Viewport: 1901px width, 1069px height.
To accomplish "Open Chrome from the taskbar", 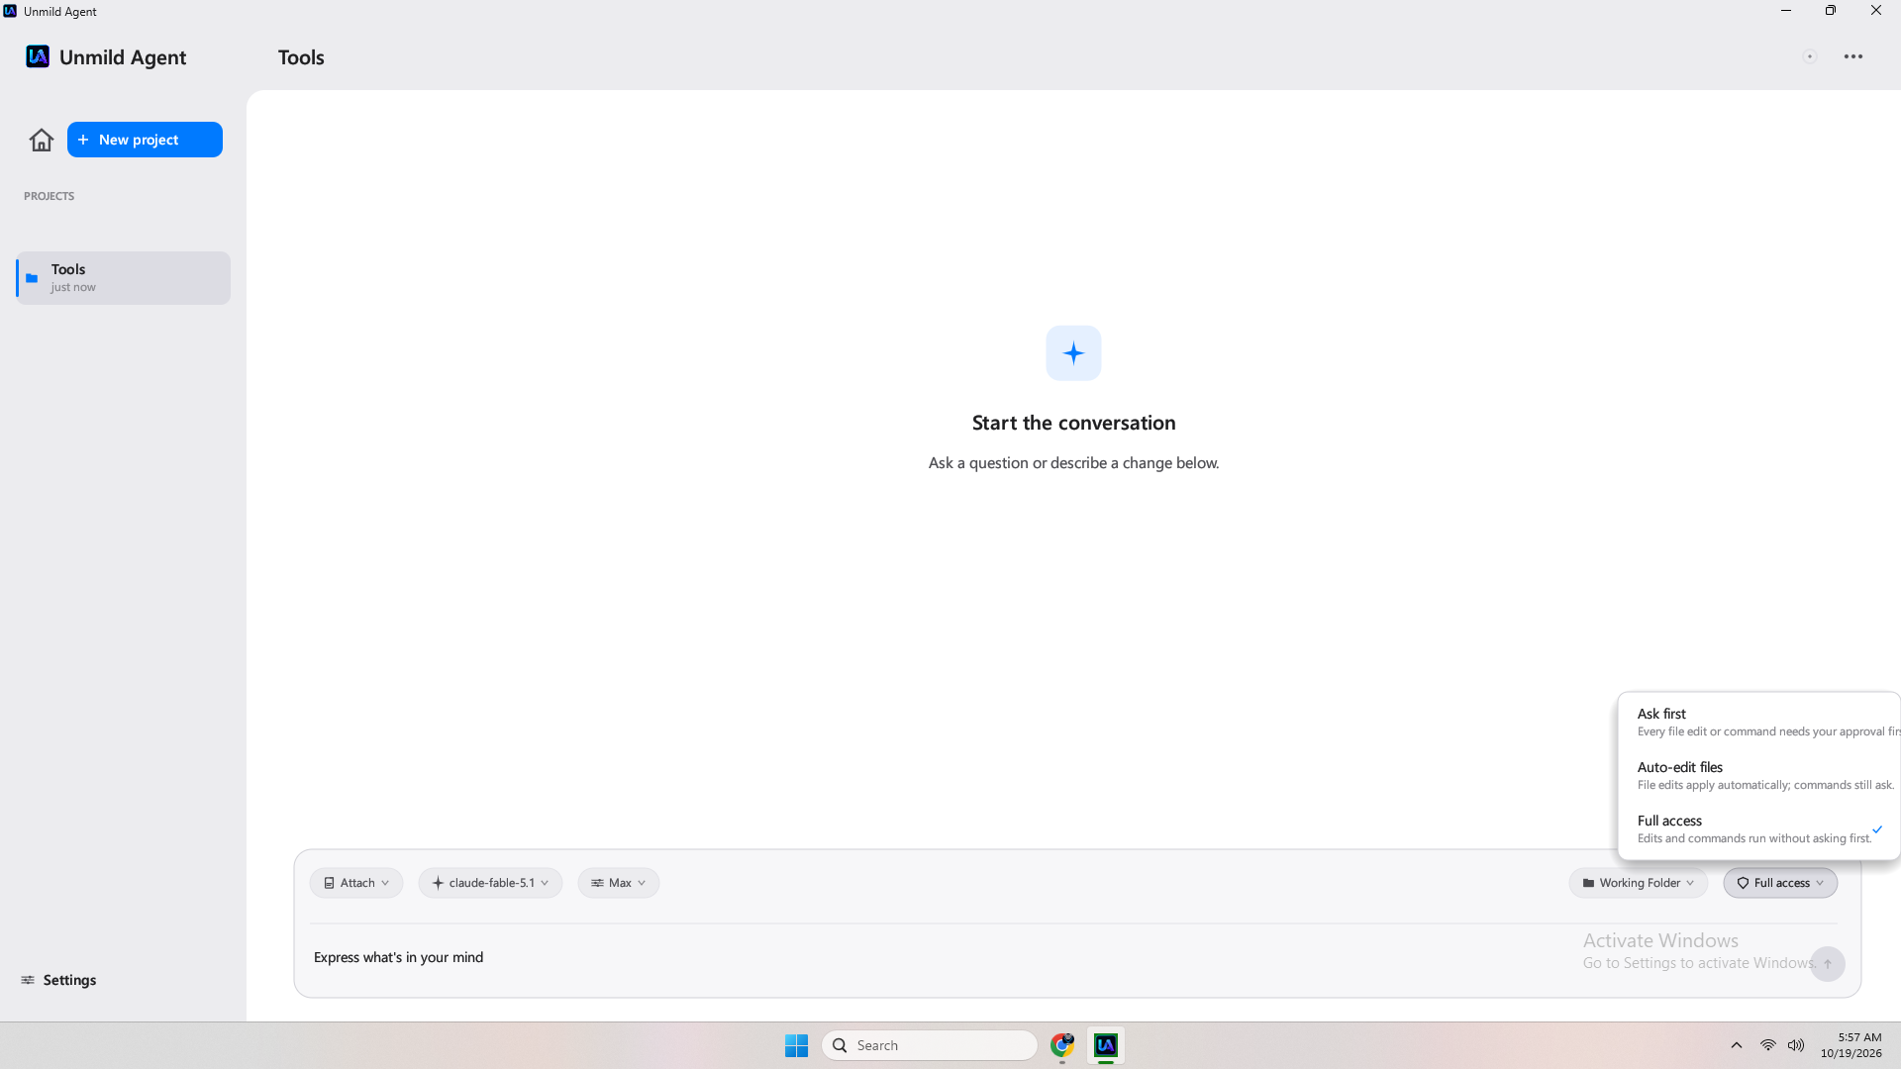I will (1062, 1045).
